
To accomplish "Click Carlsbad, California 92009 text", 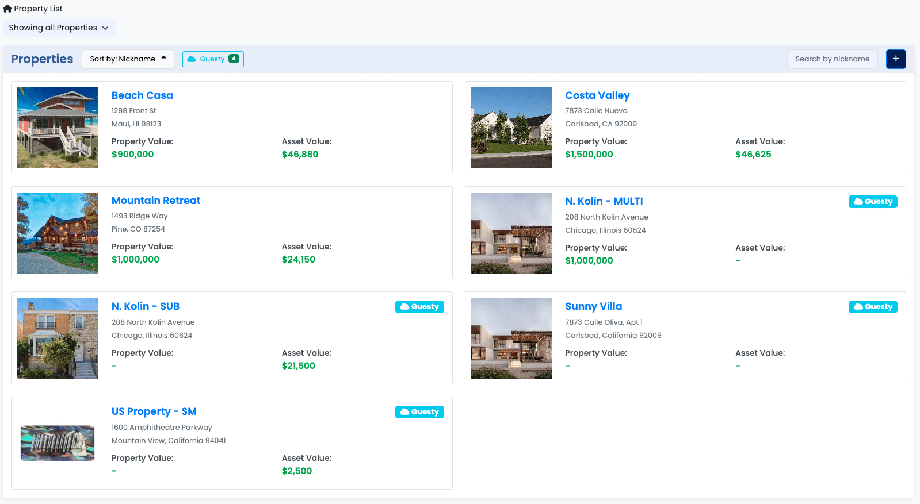I will (x=613, y=335).
